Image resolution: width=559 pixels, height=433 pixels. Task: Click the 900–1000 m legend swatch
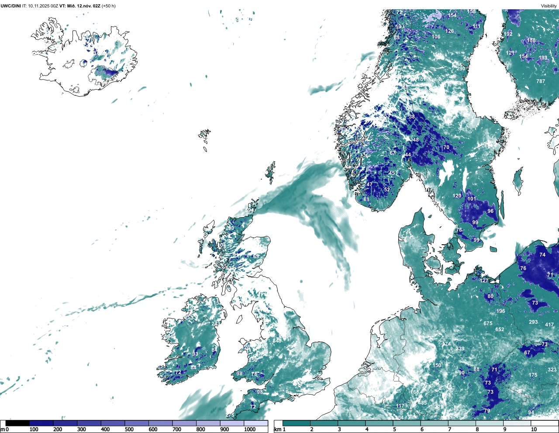[232, 423]
